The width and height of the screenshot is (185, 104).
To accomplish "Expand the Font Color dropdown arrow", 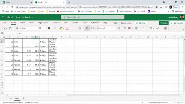I will 70,28.
